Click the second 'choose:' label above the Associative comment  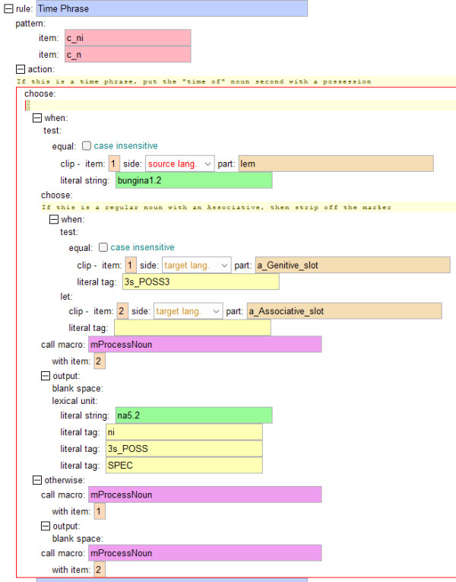coord(57,196)
